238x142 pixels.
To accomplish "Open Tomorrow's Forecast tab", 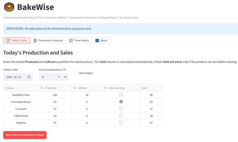I will click(x=48, y=41).
